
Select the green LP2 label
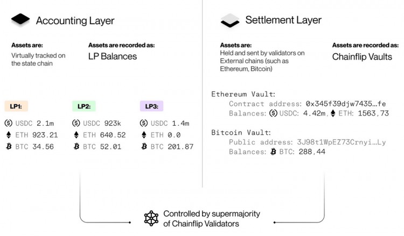84,106
